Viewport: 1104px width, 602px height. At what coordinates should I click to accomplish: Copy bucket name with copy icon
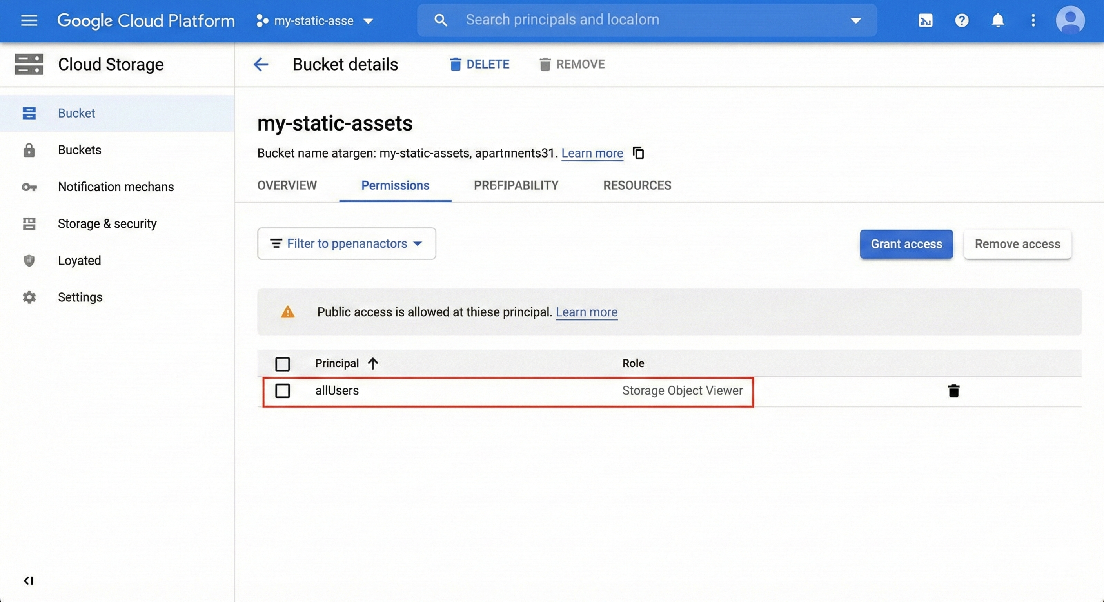coord(639,152)
